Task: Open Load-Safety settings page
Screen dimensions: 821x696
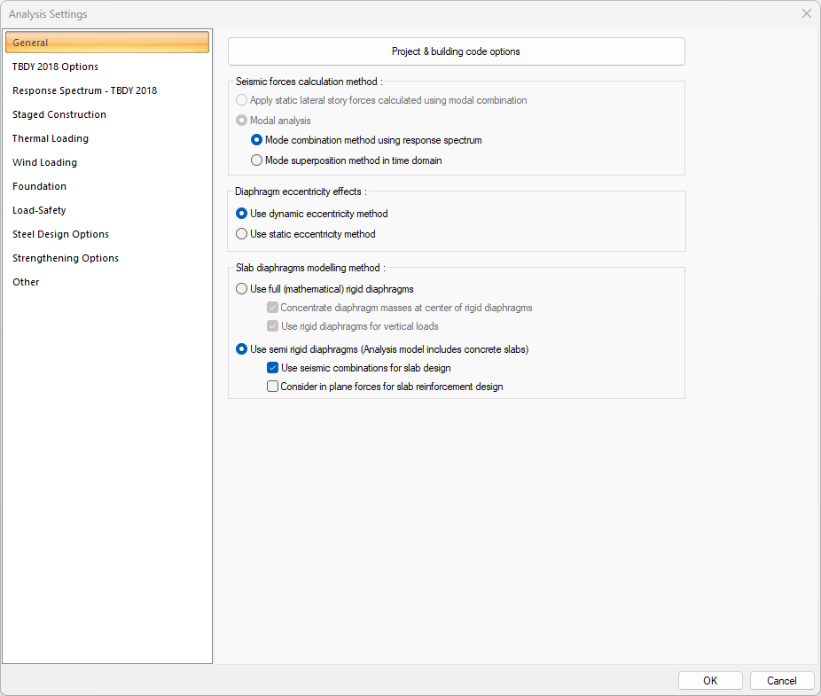Action: click(x=39, y=210)
